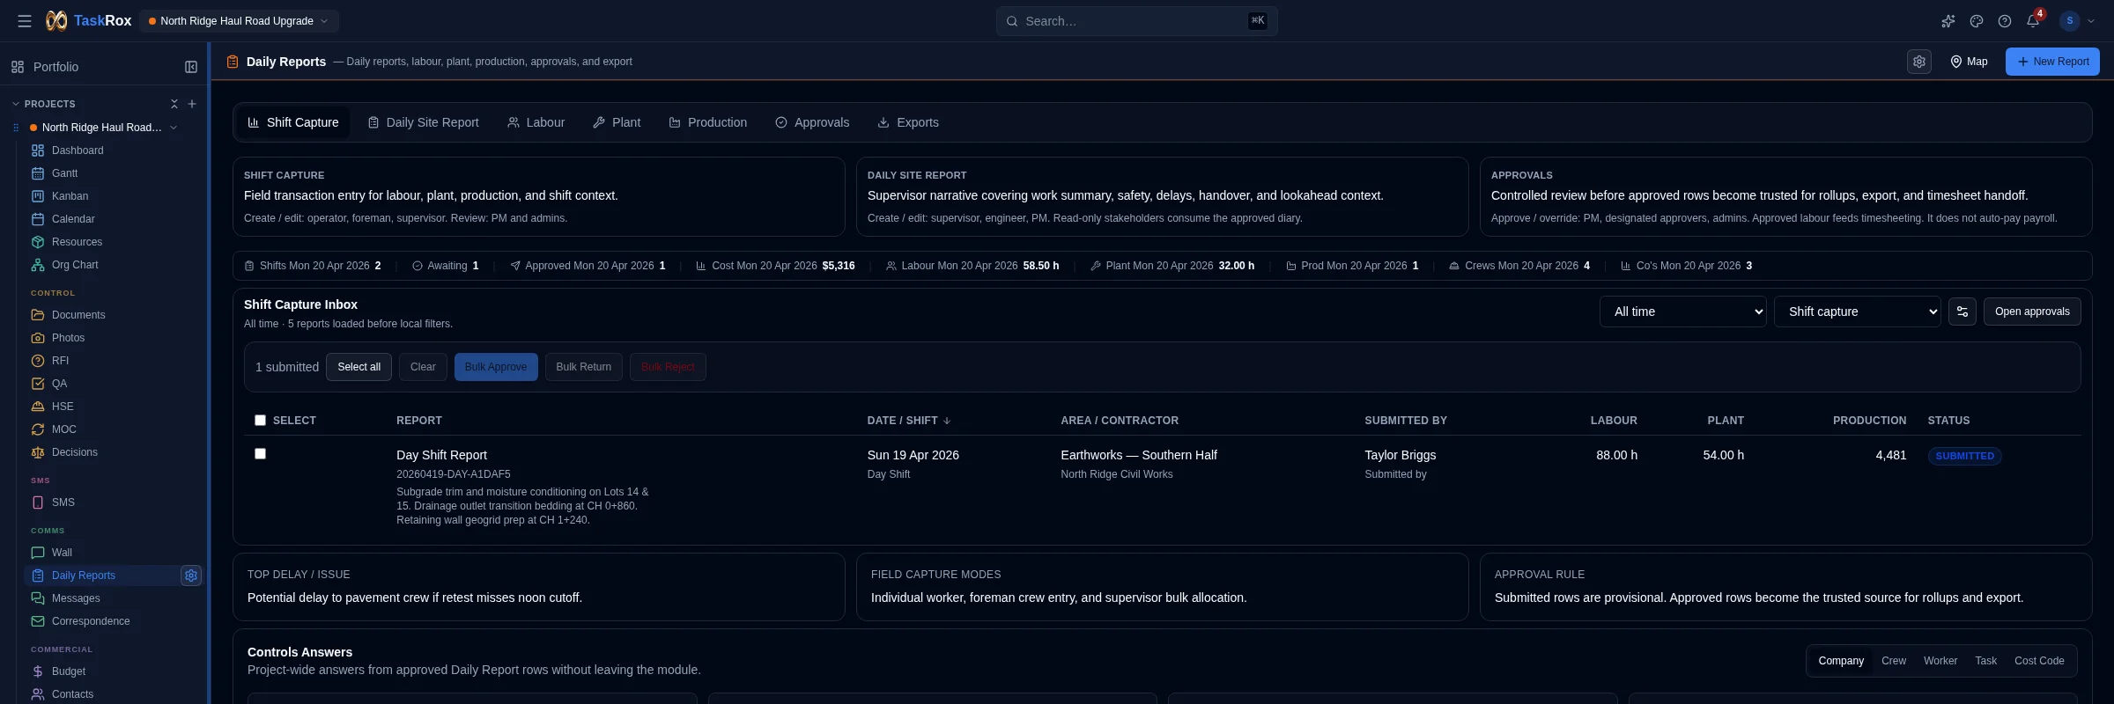Collapse all projects icon
Image resolution: width=2114 pixels, height=704 pixels.
174,104
